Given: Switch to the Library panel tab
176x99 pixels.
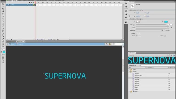Looking at the screenshot, I should 132,53.
